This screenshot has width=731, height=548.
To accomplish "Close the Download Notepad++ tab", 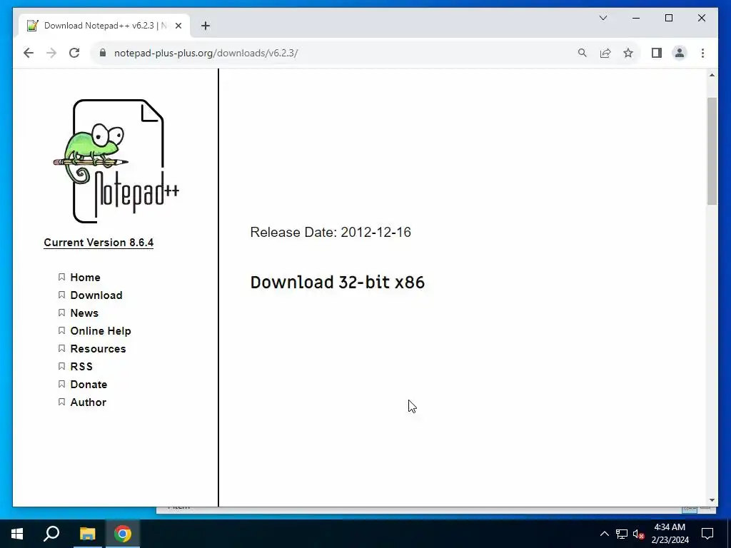I will coord(178,26).
